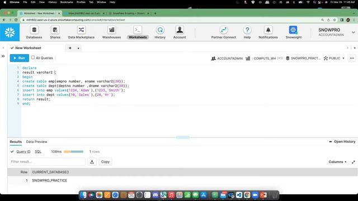358x201 pixels.
Task: Reload the browser page
Action: click(x=16, y=20)
